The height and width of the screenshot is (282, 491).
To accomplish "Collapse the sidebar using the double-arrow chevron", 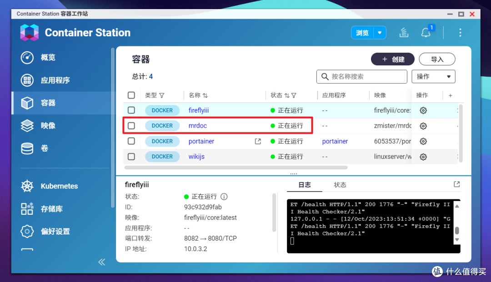I will tap(101, 262).
